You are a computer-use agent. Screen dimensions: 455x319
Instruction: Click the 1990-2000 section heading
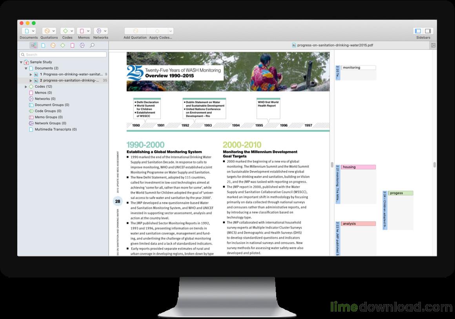146,145
